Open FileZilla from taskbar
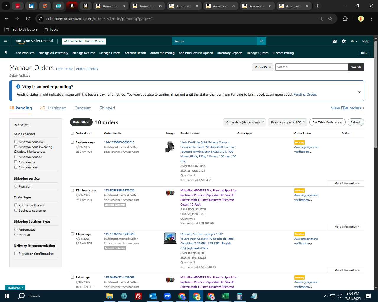 (138, 296)
